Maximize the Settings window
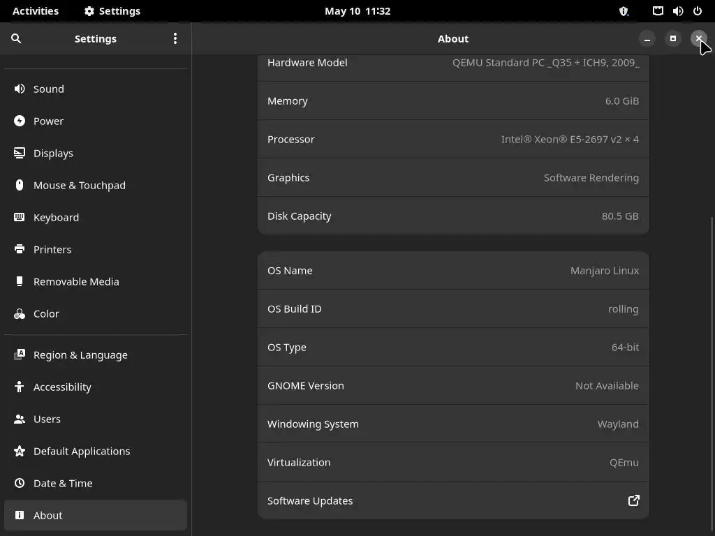The image size is (715, 536). tap(673, 39)
